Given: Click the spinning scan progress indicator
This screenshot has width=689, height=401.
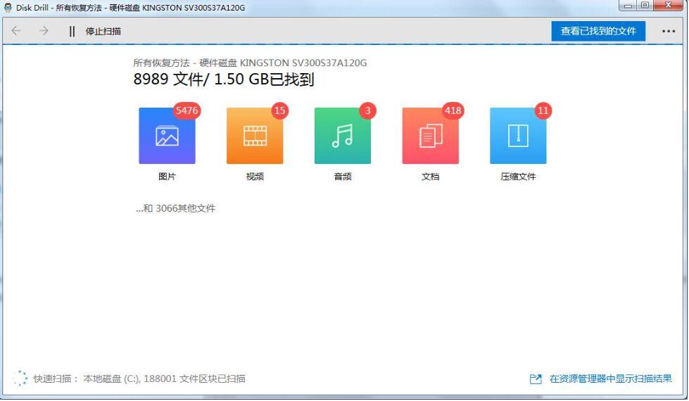Looking at the screenshot, I should tap(20, 378).
